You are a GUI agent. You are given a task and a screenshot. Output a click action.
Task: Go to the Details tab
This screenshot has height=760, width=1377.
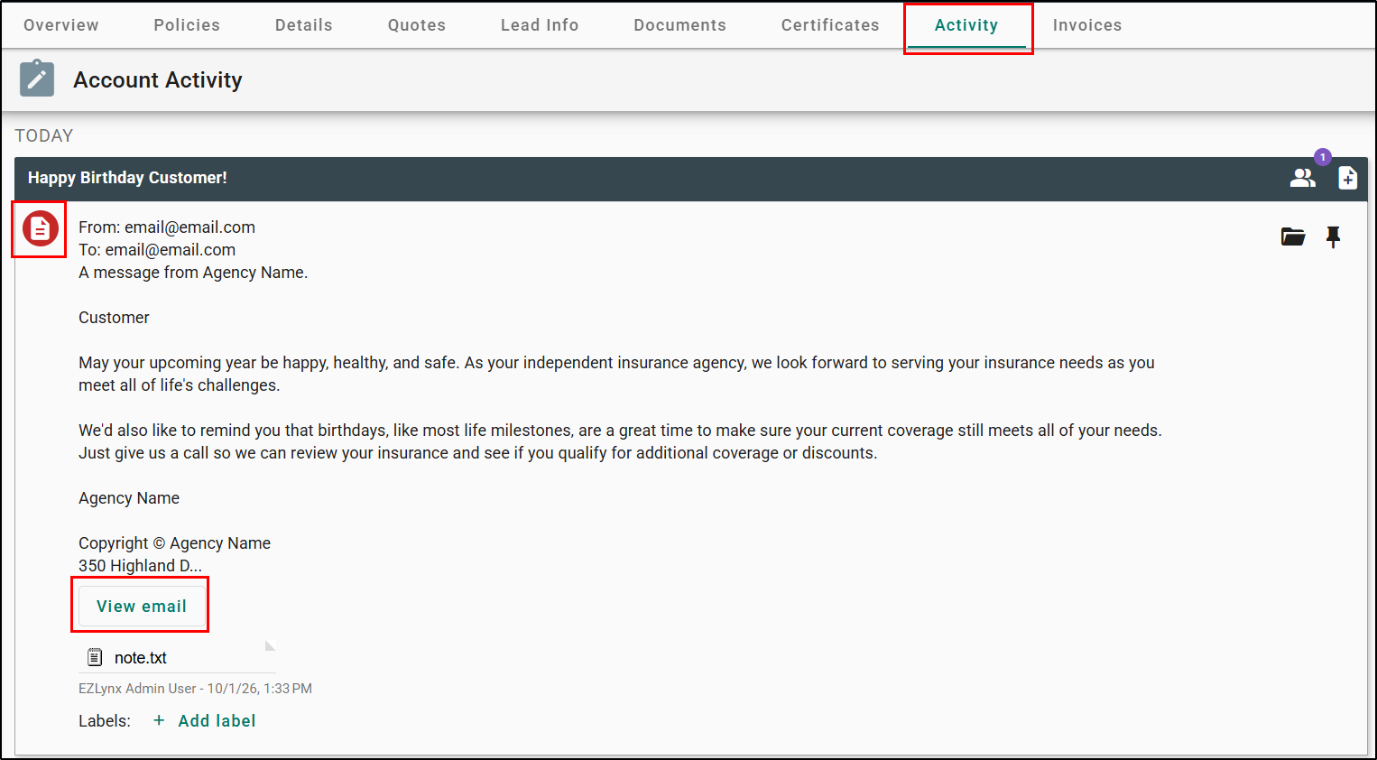304,25
